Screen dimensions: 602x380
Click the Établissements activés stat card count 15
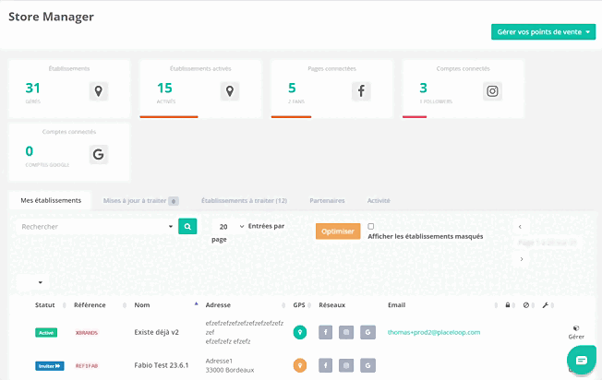click(x=164, y=89)
